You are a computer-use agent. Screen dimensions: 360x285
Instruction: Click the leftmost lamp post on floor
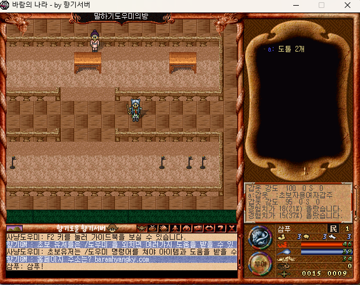[x=13, y=162]
